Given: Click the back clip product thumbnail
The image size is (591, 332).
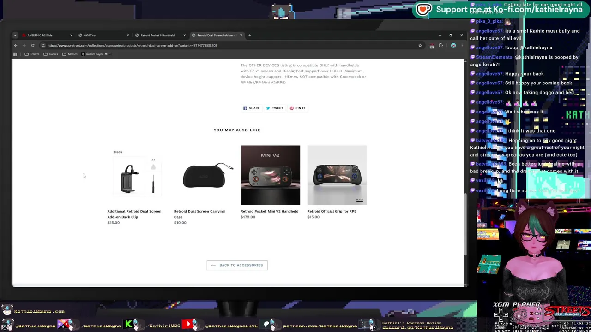Looking at the screenshot, I should [x=137, y=175].
